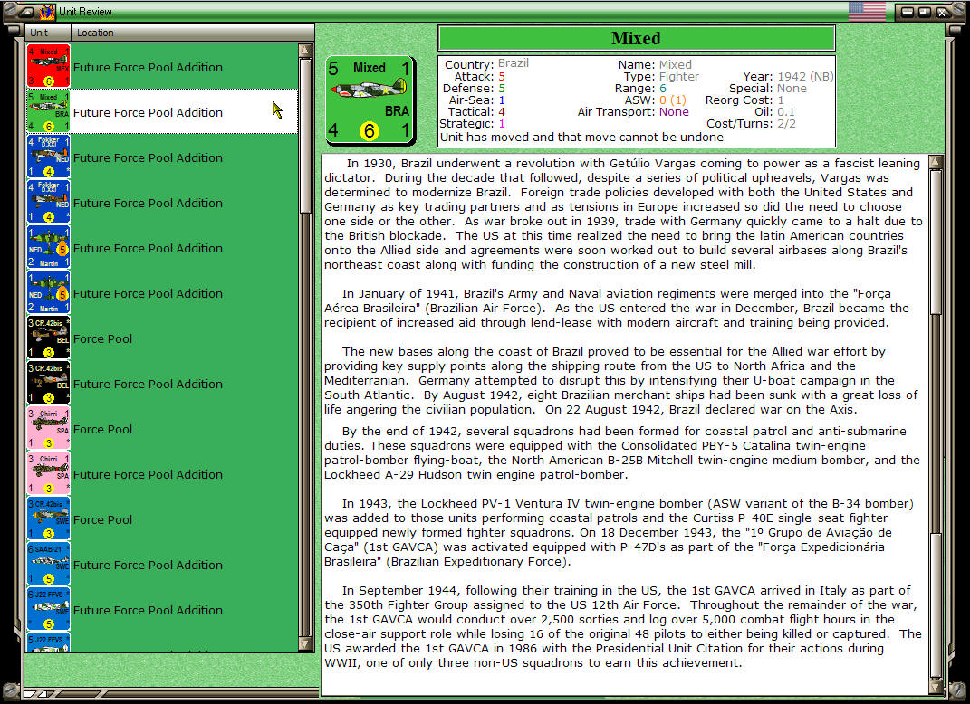Image resolution: width=970 pixels, height=704 pixels.
Task: Click the description text scroll-up arrow
Action: [936, 162]
